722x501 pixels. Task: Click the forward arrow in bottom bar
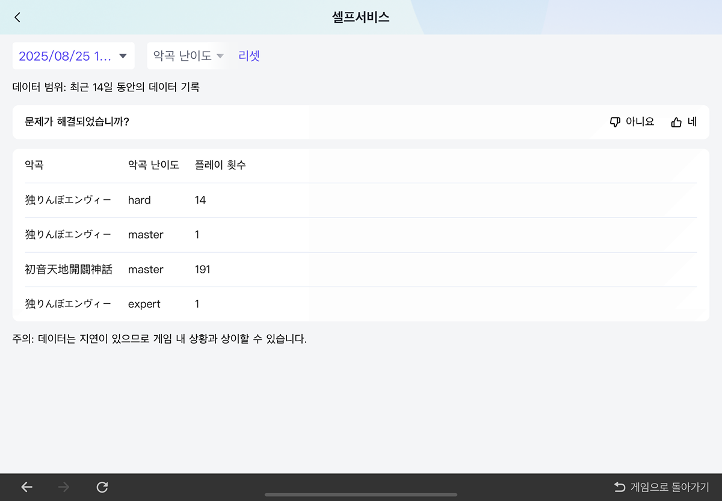click(x=64, y=487)
